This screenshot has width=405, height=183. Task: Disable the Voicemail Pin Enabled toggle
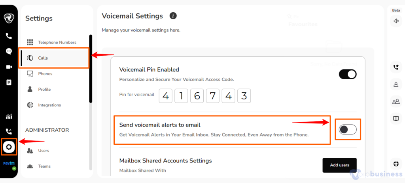tap(348, 74)
